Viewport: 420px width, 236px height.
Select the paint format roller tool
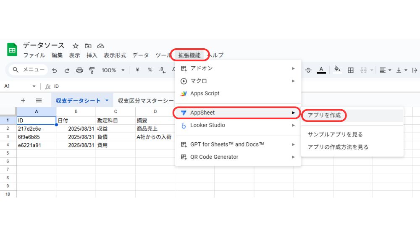pos(92,70)
